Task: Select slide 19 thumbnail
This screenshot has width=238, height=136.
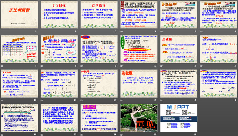Action: pos(19,118)
